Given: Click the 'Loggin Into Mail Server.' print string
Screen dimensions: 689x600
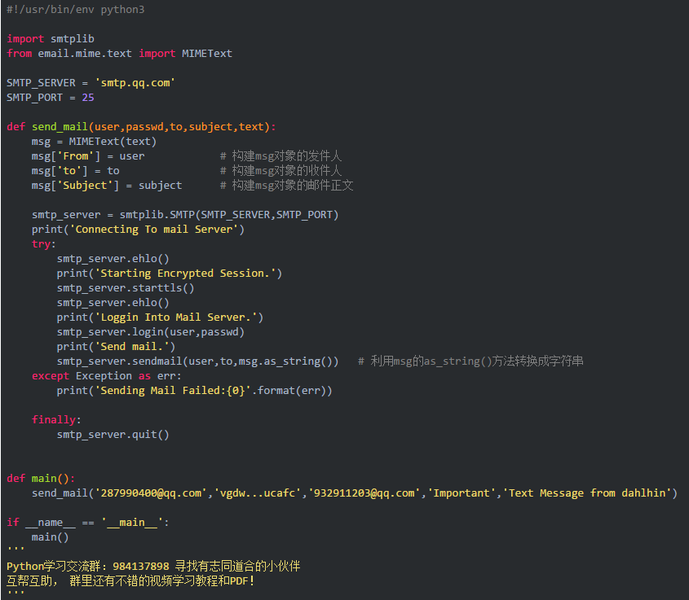Looking at the screenshot, I should pyautogui.click(x=171, y=317).
